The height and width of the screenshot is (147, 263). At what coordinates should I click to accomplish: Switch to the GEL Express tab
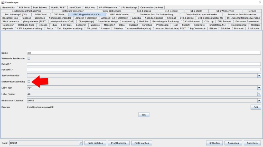tap(144, 11)
